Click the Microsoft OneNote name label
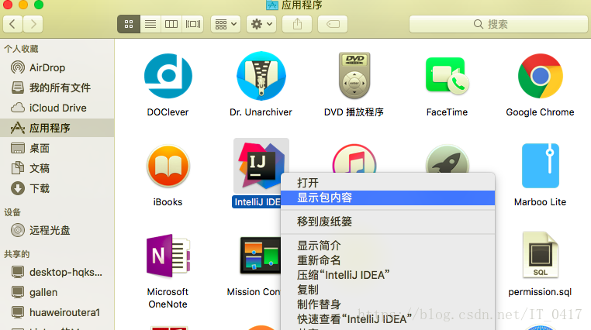This screenshot has height=330, width=591. 168,298
